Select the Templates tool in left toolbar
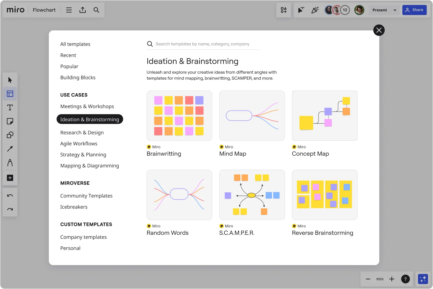This screenshot has height=289, width=433. (10, 94)
